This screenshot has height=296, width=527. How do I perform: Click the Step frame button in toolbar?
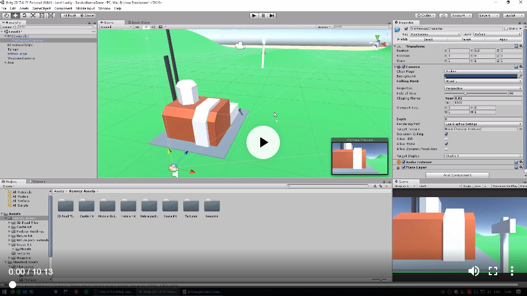[272, 15]
